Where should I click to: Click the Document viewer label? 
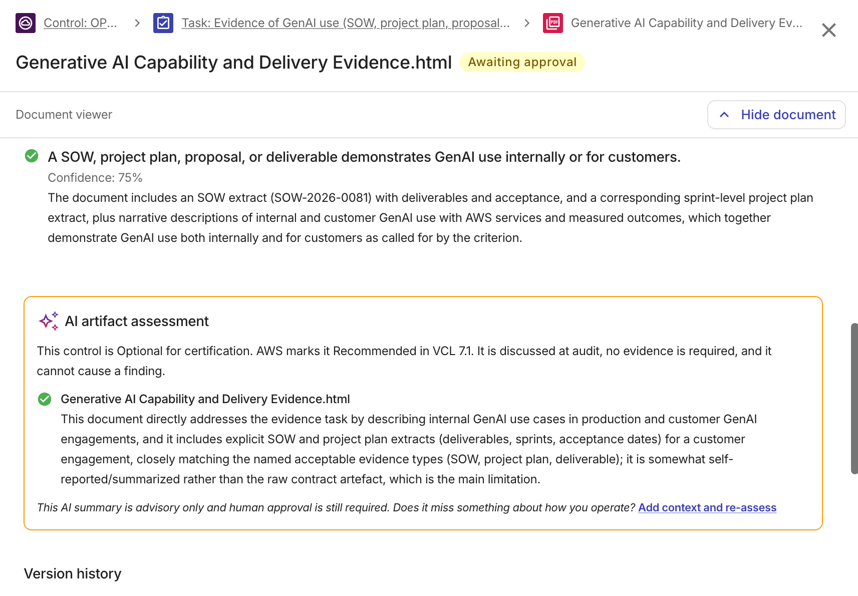[64, 115]
